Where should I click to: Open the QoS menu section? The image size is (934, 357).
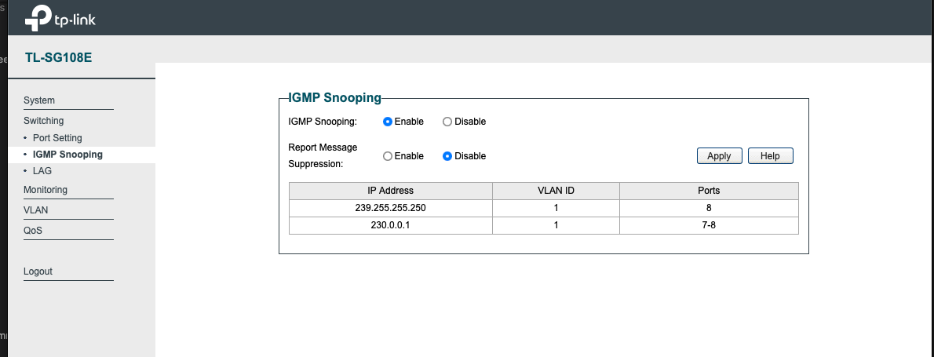33,230
